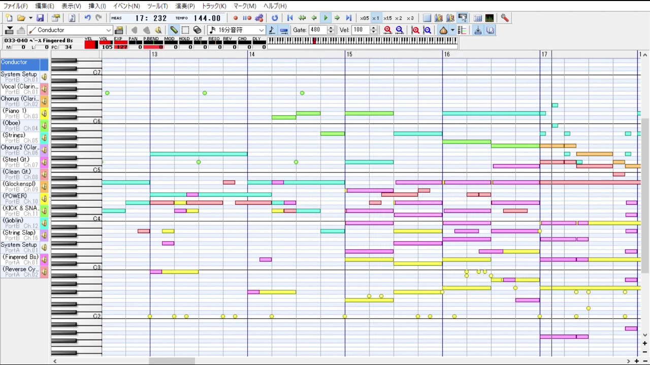The height and width of the screenshot is (365, 650).
Task: Mute the (Steel Gt.) track speaker
Action: (x=44, y=162)
